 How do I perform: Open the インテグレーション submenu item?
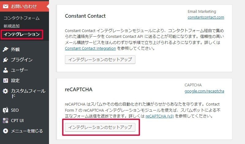(21, 34)
